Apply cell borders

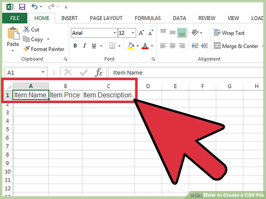112,46
